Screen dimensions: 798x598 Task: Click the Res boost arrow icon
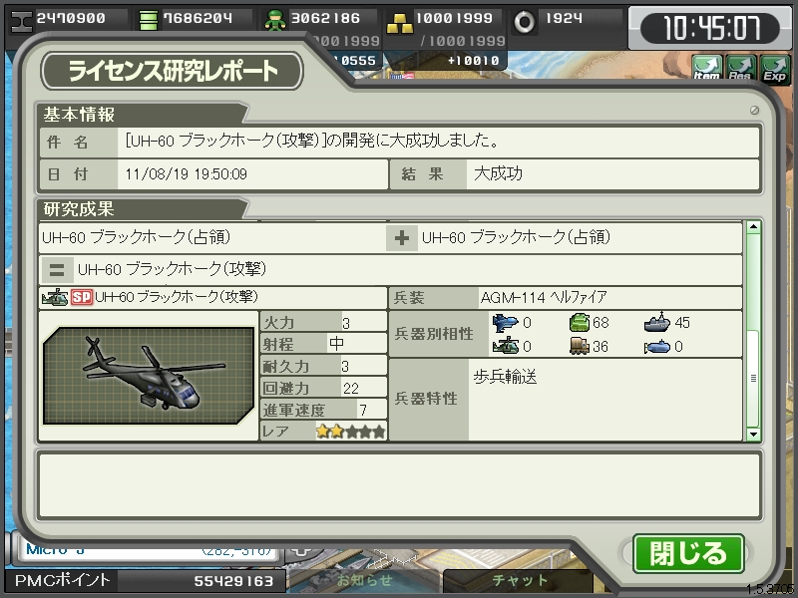point(741,69)
